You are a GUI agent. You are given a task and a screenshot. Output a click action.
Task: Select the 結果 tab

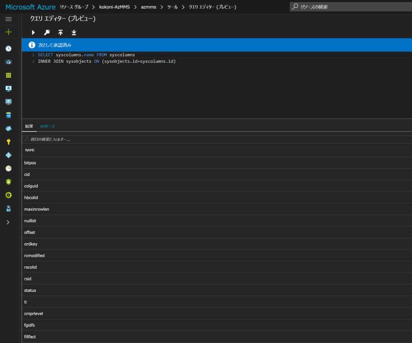[x=29, y=126]
